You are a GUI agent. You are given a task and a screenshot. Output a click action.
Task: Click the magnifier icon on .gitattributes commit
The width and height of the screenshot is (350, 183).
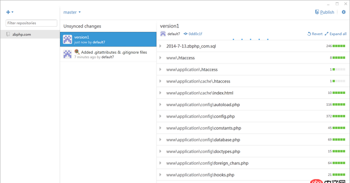click(77, 52)
